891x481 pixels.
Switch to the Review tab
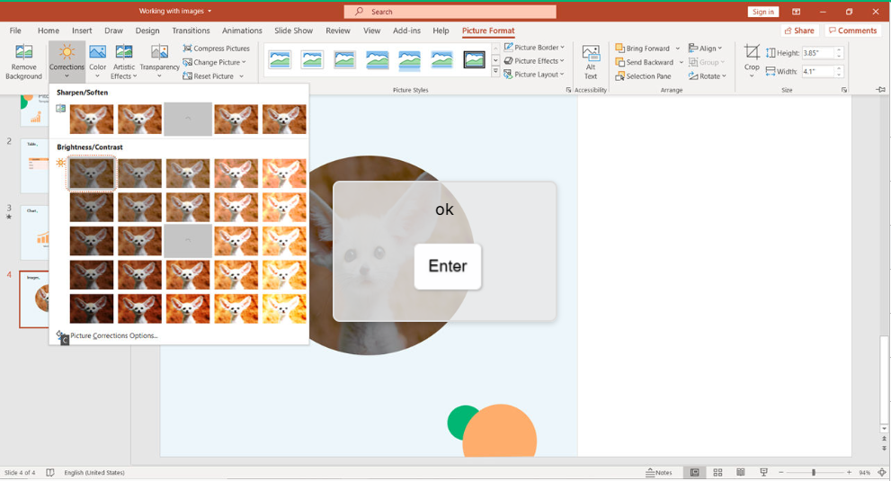(x=337, y=31)
